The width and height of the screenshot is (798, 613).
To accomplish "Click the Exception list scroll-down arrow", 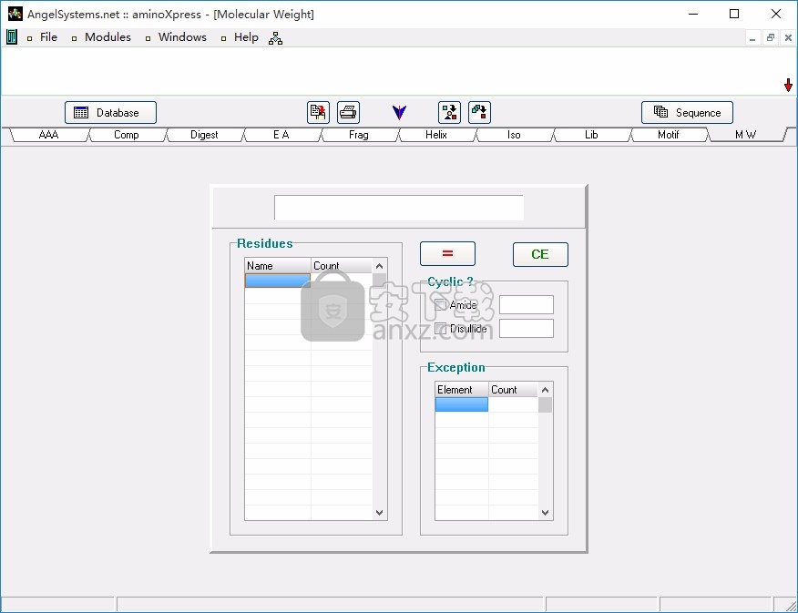I will pyautogui.click(x=545, y=513).
